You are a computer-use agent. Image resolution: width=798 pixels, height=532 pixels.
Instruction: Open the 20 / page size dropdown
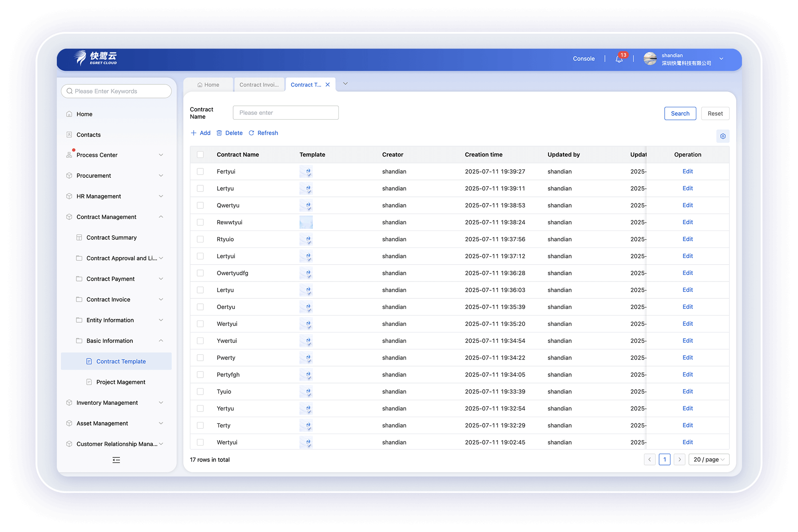[709, 459]
